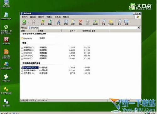The image size is (157, 114).
Task: Open the 系统密码清除 key icon
Action: click(6, 90)
